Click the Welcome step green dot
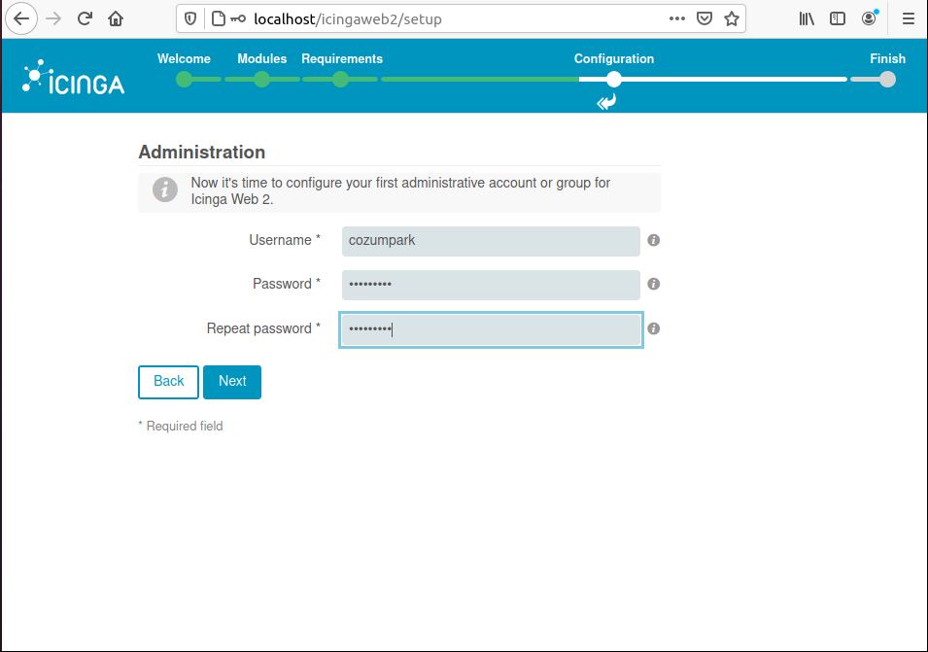 [x=184, y=80]
